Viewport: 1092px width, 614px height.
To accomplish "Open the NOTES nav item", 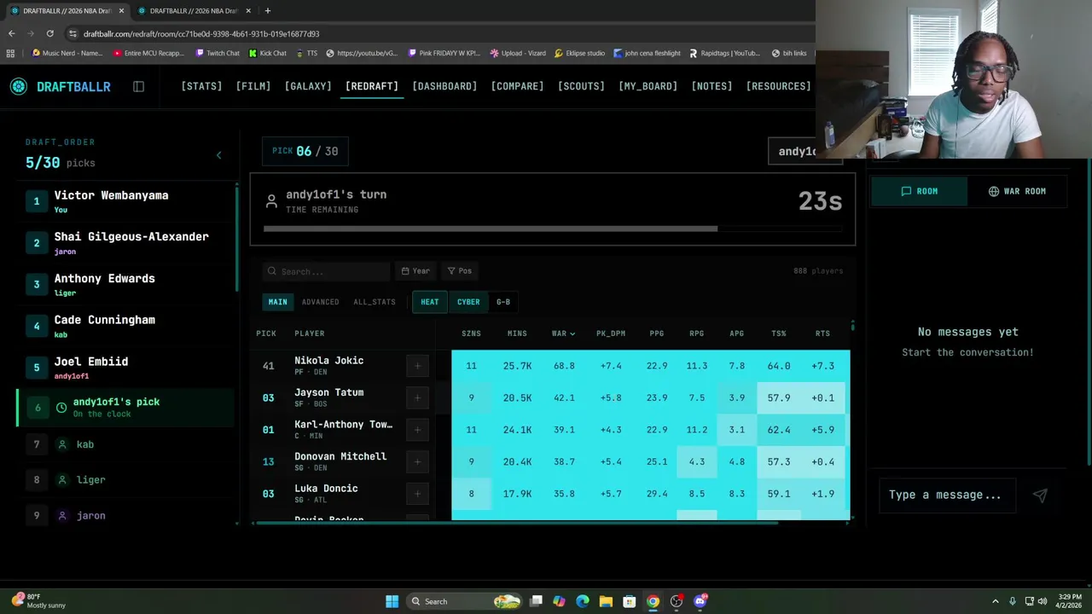I will 712,86.
